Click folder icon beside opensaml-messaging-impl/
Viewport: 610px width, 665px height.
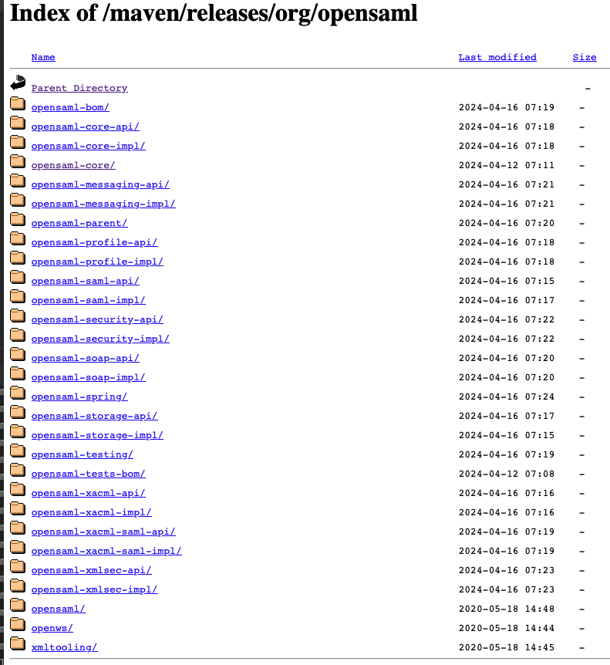tap(18, 200)
